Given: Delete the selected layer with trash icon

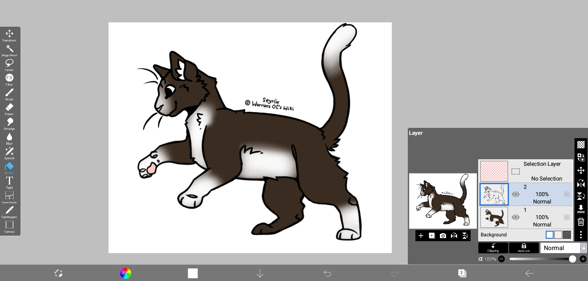Looking at the screenshot, I should pos(581,222).
